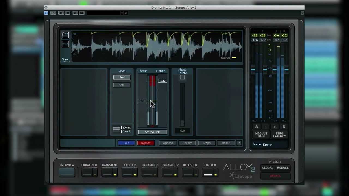
Task: Toggle the De-Esser module power LED
Action: [196, 173]
